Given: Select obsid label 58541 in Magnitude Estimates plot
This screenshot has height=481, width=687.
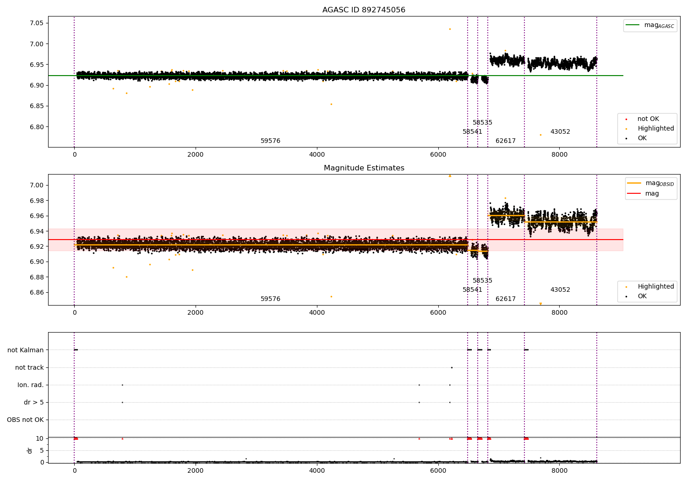Looking at the screenshot, I should click(x=472, y=290).
